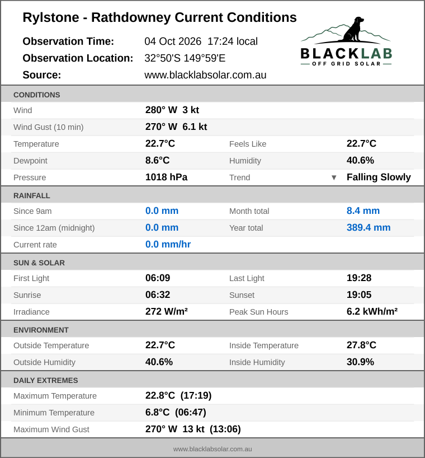Viewport: 425px width, 458px height.
Task: Click the 'Peak Sun Hours' label
Action: (x=259, y=312)
